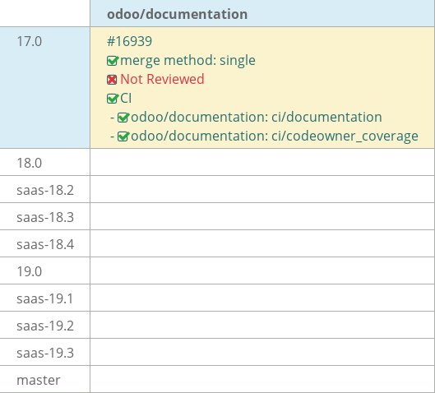Click the green check icon next to CI

(113, 99)
